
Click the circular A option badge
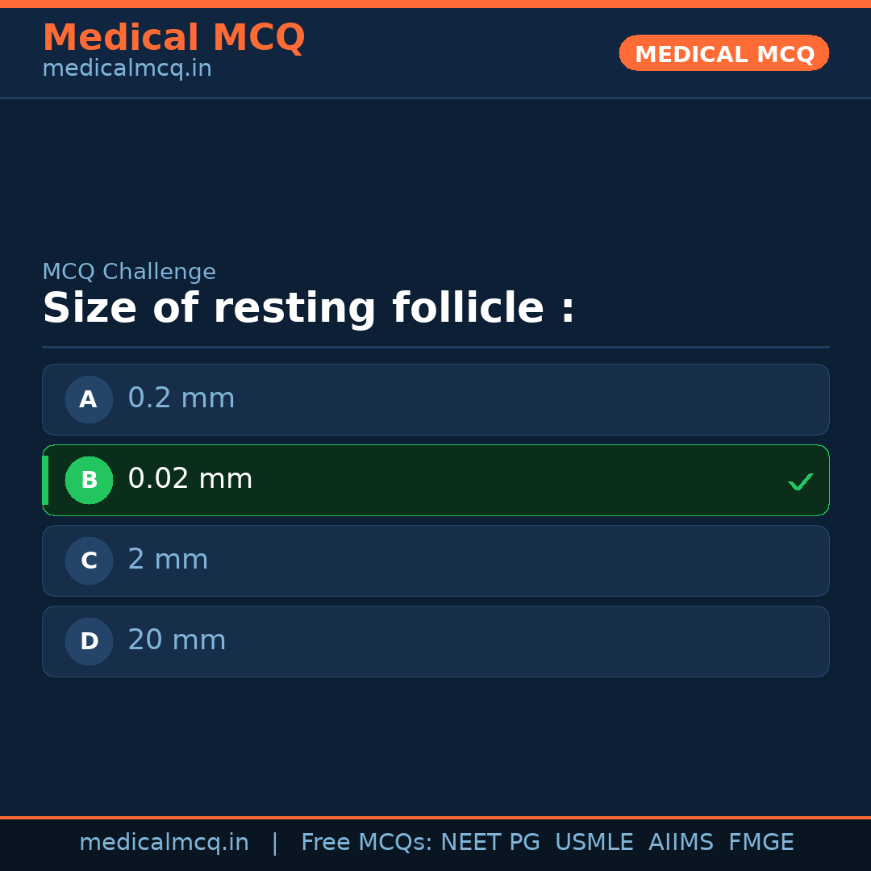(x=89, y=399)
